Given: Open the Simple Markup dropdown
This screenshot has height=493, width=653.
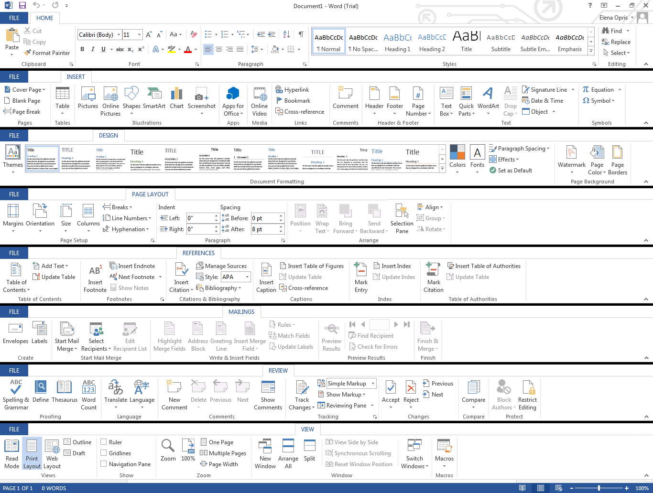Looking at the screenshot, I should (x=373, y=384).
